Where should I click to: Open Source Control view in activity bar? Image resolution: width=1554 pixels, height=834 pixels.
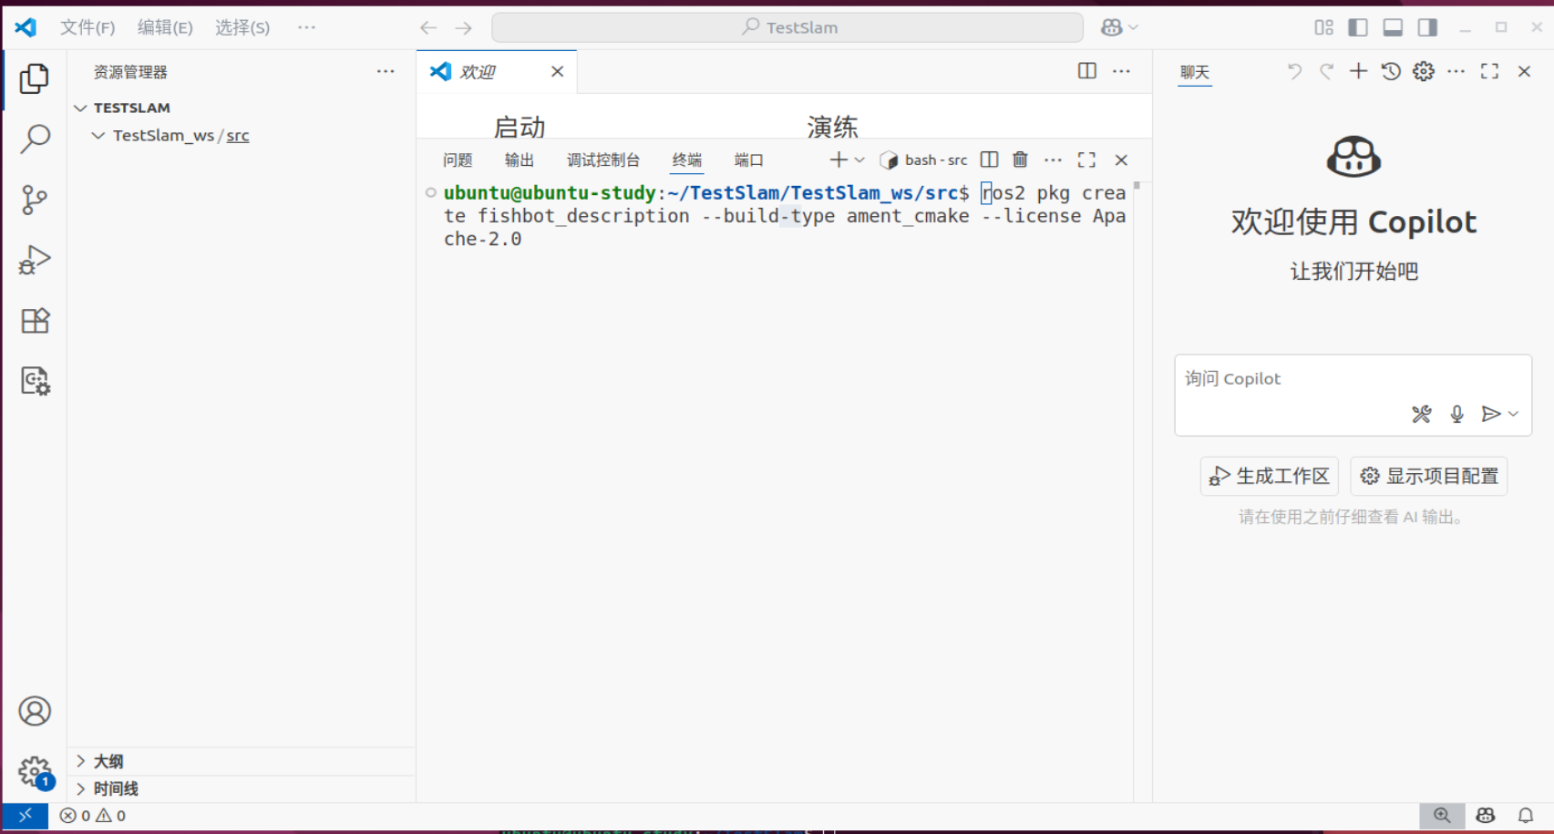35,200
